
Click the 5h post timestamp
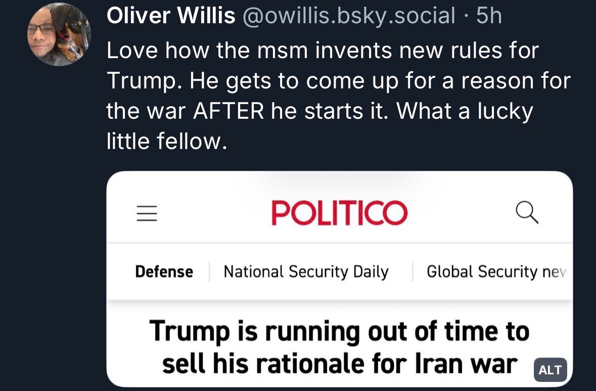(x=489, y=17)
